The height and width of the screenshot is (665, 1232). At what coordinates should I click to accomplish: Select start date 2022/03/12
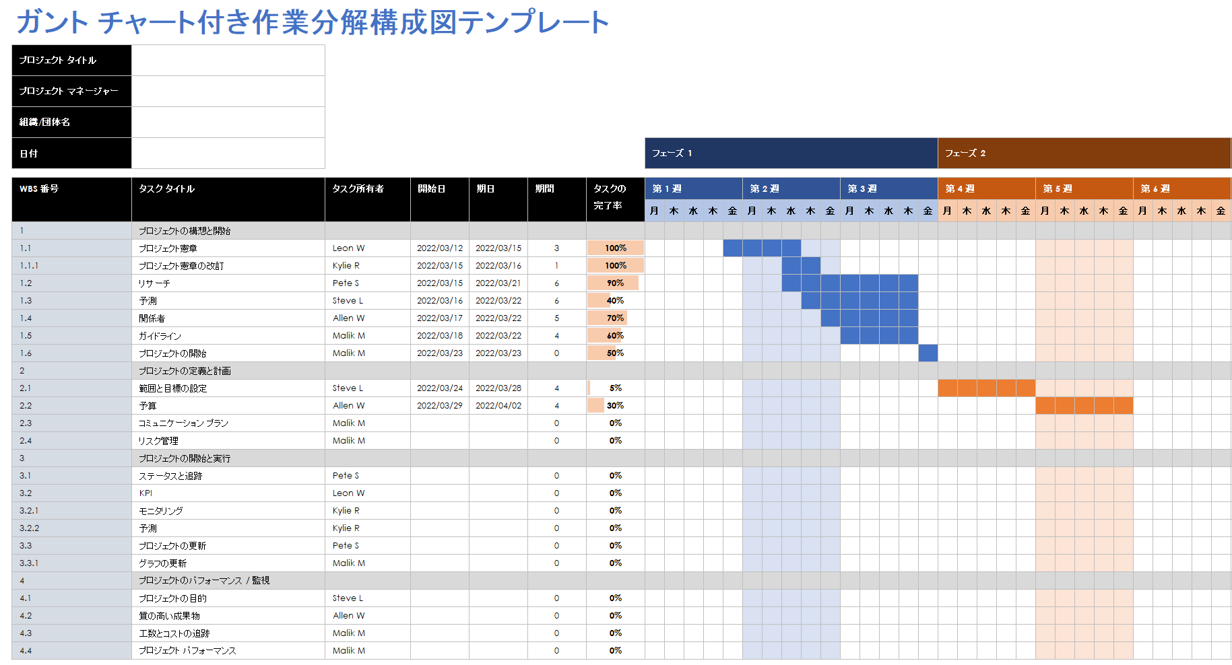point(440,248)
